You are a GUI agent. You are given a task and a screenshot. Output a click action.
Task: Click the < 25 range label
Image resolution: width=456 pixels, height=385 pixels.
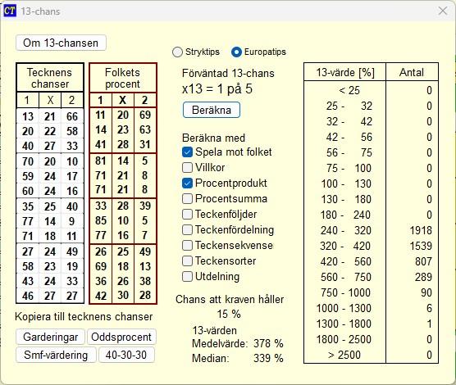(349, 90)
